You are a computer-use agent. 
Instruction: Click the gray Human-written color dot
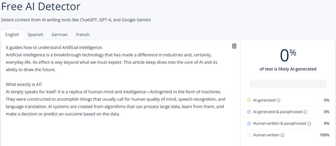tap(249, 135)
